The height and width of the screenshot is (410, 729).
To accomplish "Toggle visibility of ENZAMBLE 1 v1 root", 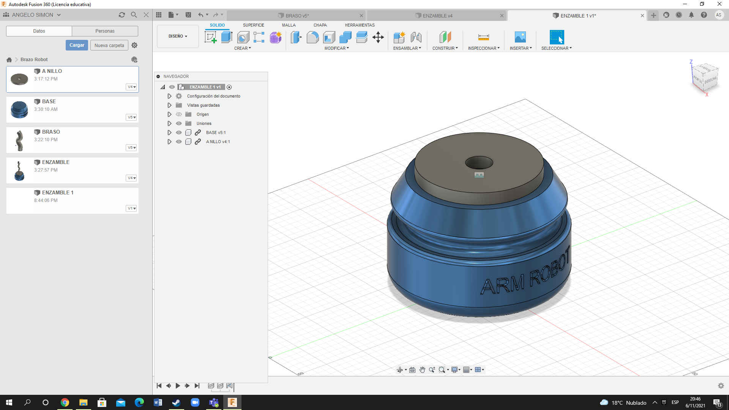I will point(172,87).
